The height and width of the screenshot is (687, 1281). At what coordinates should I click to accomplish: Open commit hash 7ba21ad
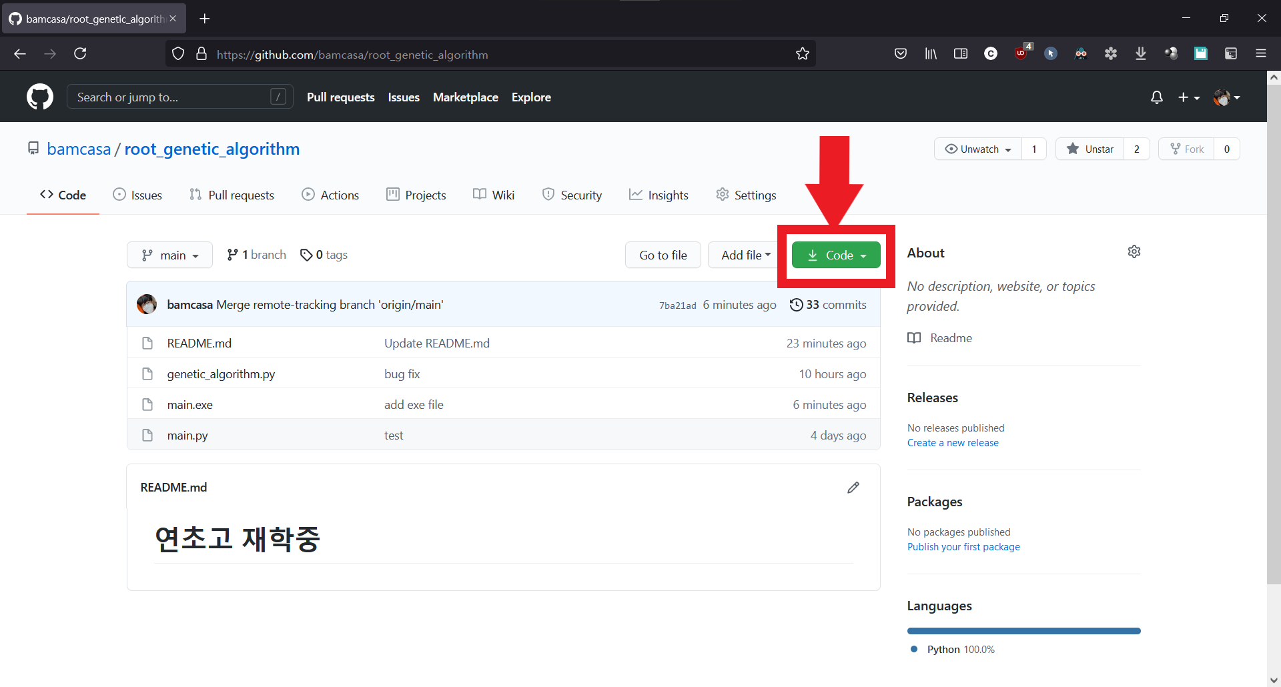(x=677, y=305)
